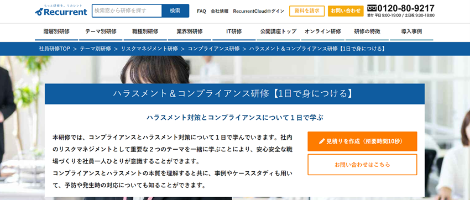
Task: Click お問い合わせはこちら outlined button
Action: [x=362, y=165]
